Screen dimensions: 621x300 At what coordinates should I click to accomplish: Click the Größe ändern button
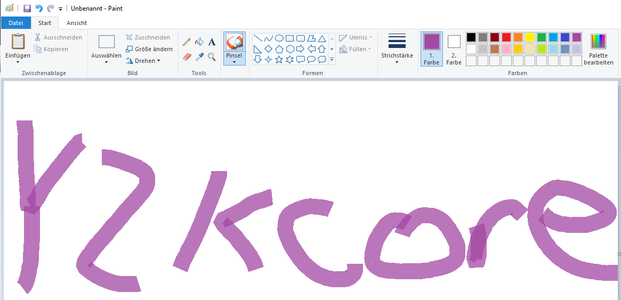tap(149, 49)
